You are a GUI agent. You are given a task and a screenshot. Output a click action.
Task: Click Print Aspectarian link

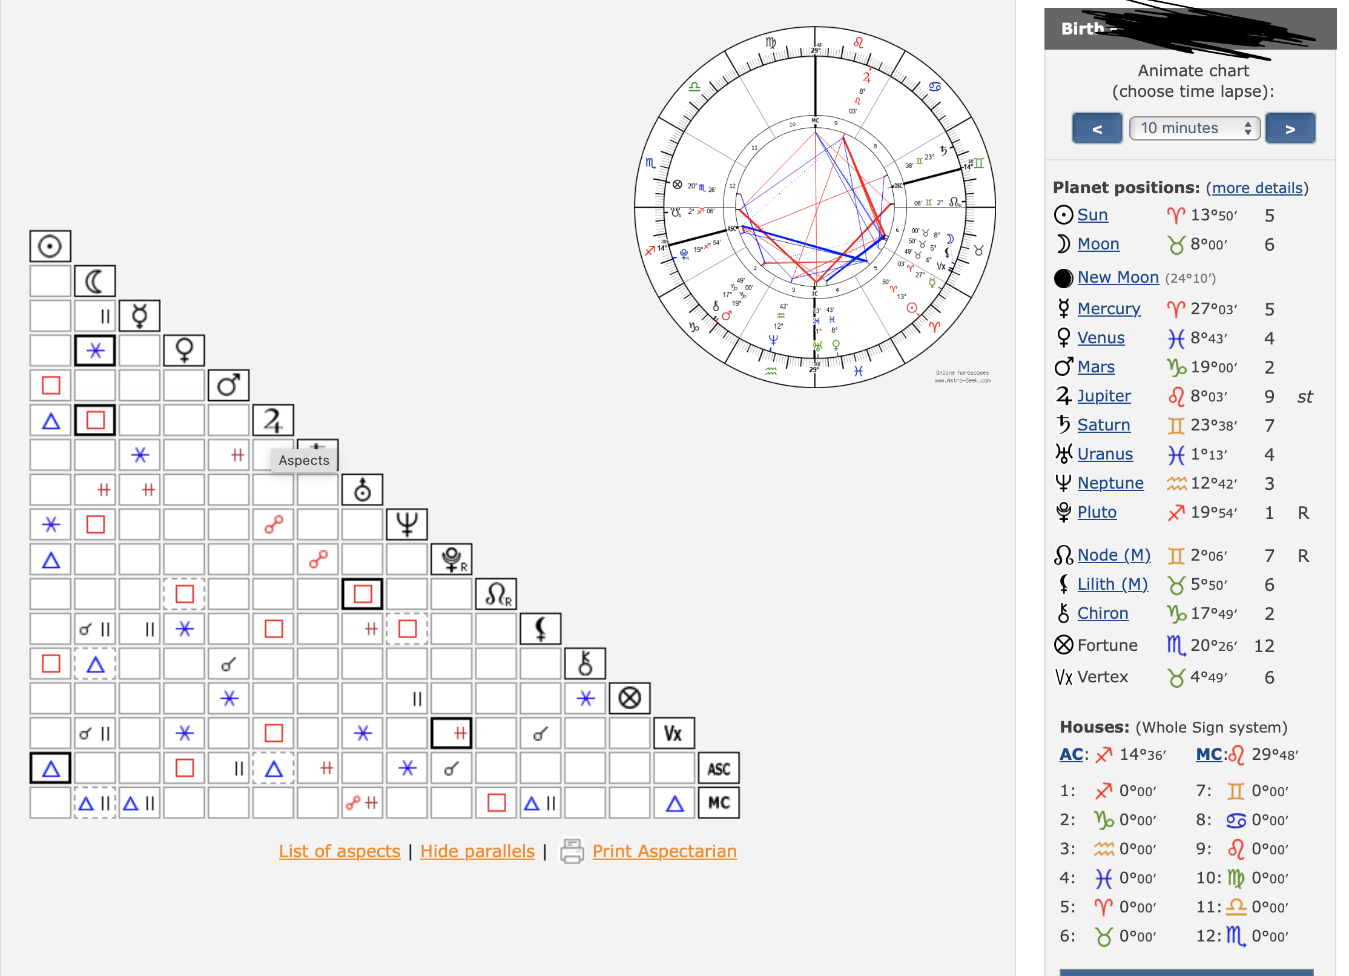(x=664, y=851)
